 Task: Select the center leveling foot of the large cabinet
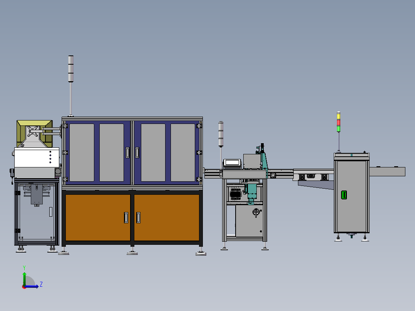click(132, 251)
